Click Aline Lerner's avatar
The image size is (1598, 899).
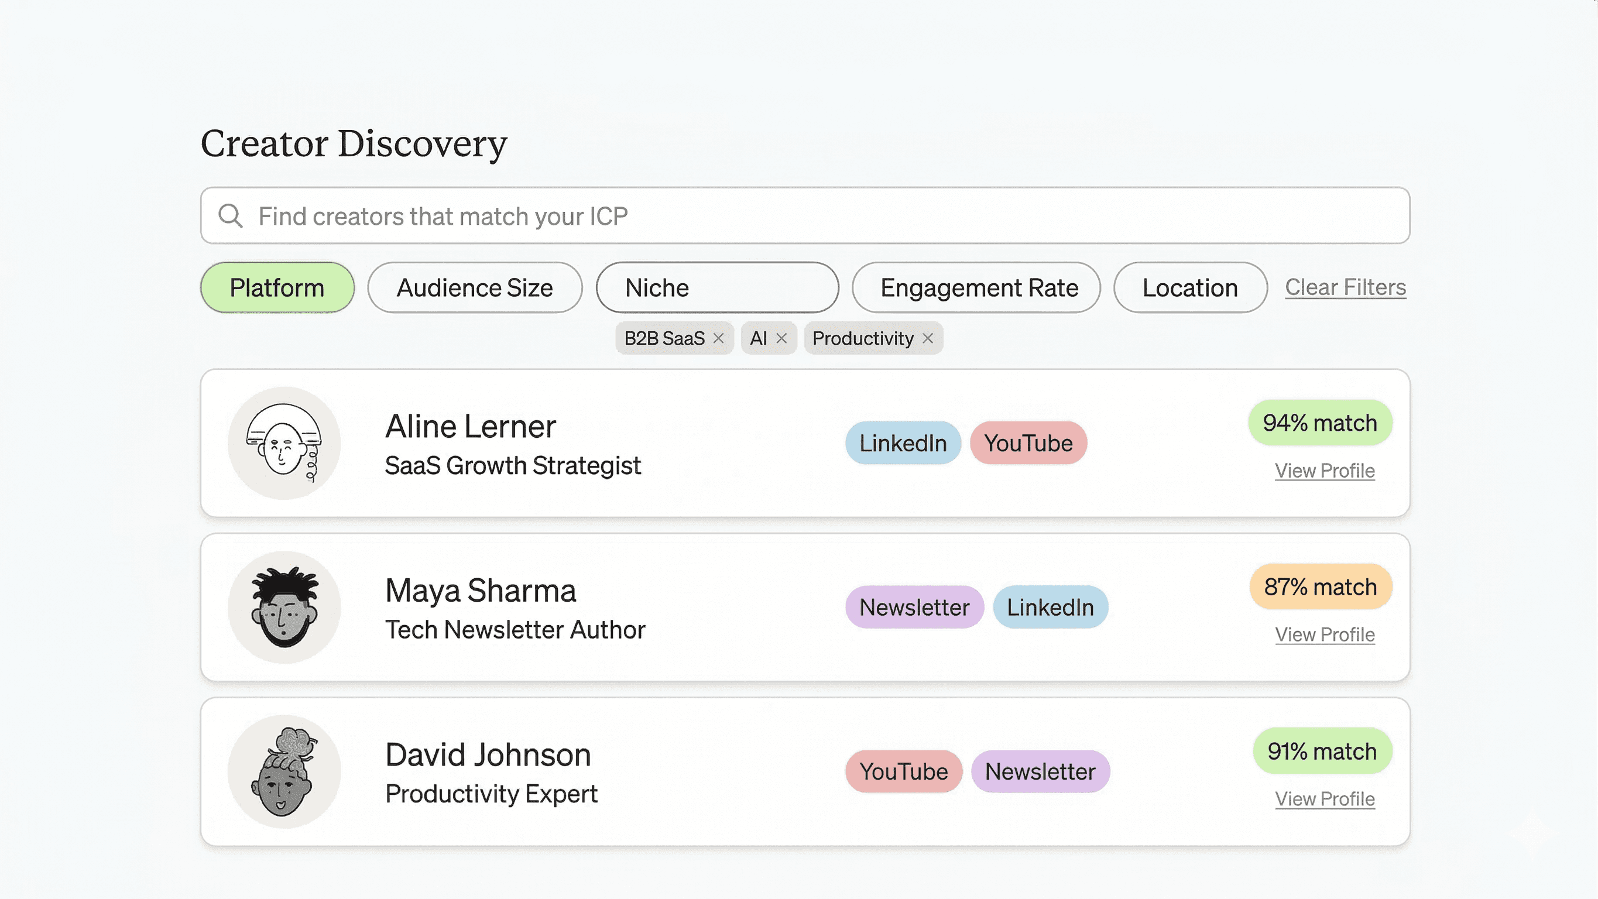[284, 443]
